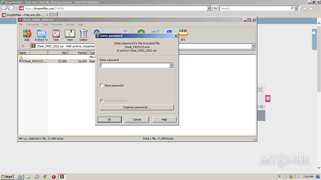This screenshot has width=321, height=180.
Task: Click the Organize passwords button
Action: 137,107
